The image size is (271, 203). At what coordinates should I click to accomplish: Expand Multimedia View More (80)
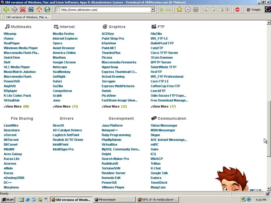click(x=16, y=107)
